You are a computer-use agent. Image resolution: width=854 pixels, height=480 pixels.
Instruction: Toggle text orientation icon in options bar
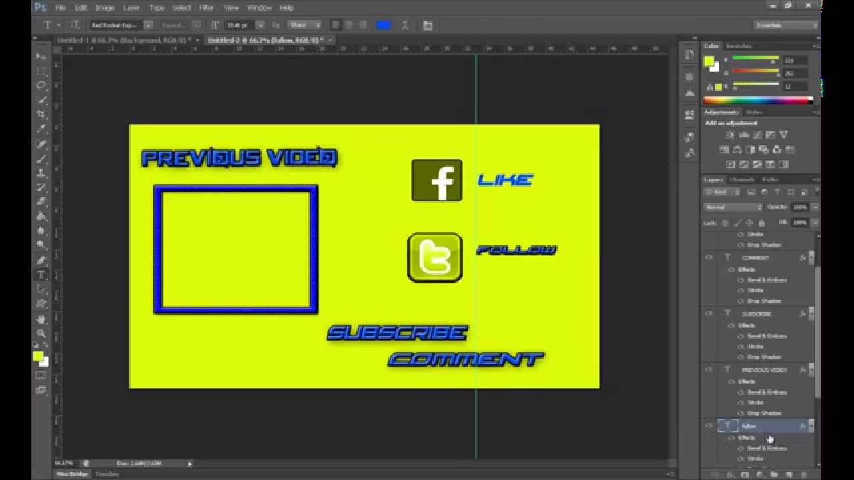(x=75, y=25)
